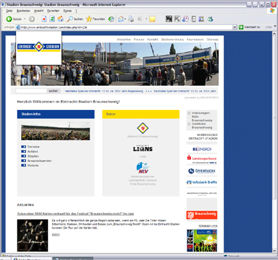The width and height of the screenshot is (278, 260).
Task: Open the Impressum navigation link
Action: pos(195,40)
